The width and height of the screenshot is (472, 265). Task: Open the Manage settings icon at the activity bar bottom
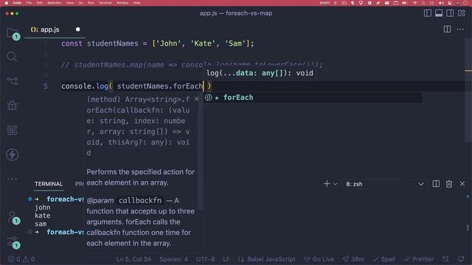(x=13, y=242)
